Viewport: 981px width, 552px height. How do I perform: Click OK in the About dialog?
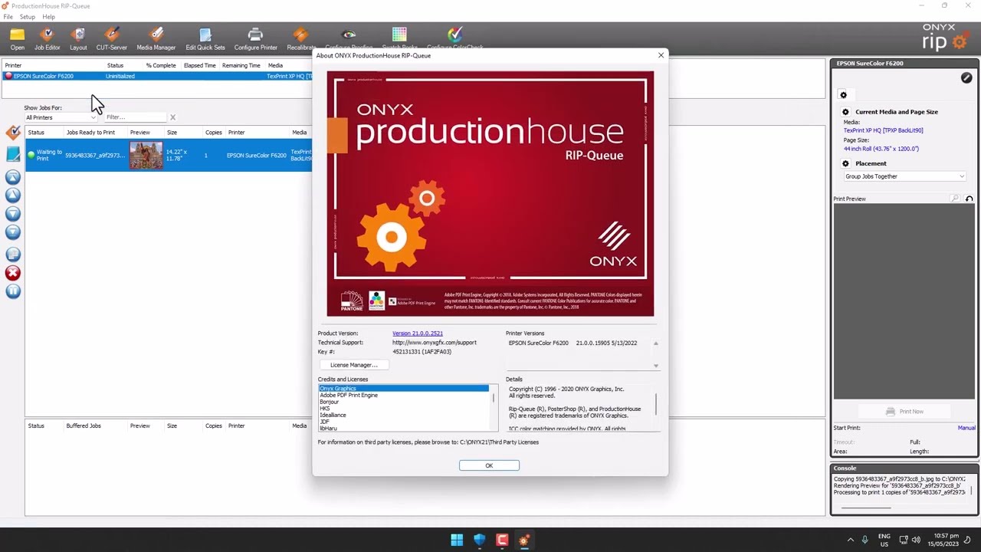(x=489, y=465)
